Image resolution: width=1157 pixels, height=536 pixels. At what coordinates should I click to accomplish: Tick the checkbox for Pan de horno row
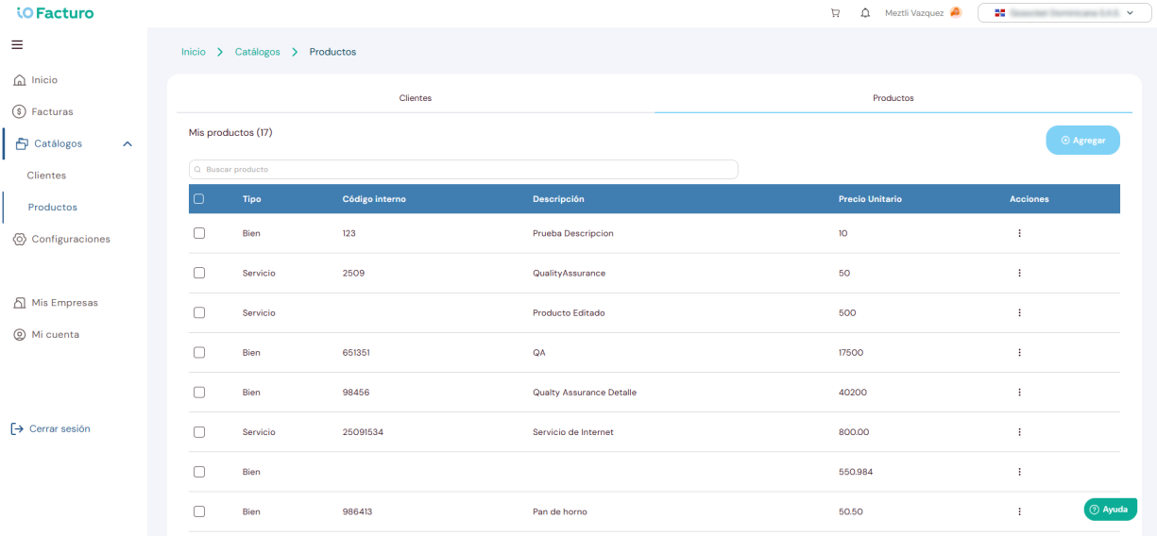pyautogui.click(x=198, y=511)
